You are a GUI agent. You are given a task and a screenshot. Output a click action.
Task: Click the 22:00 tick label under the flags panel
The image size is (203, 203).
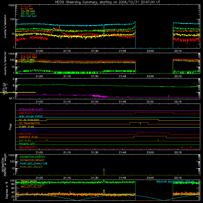(150, 153)
